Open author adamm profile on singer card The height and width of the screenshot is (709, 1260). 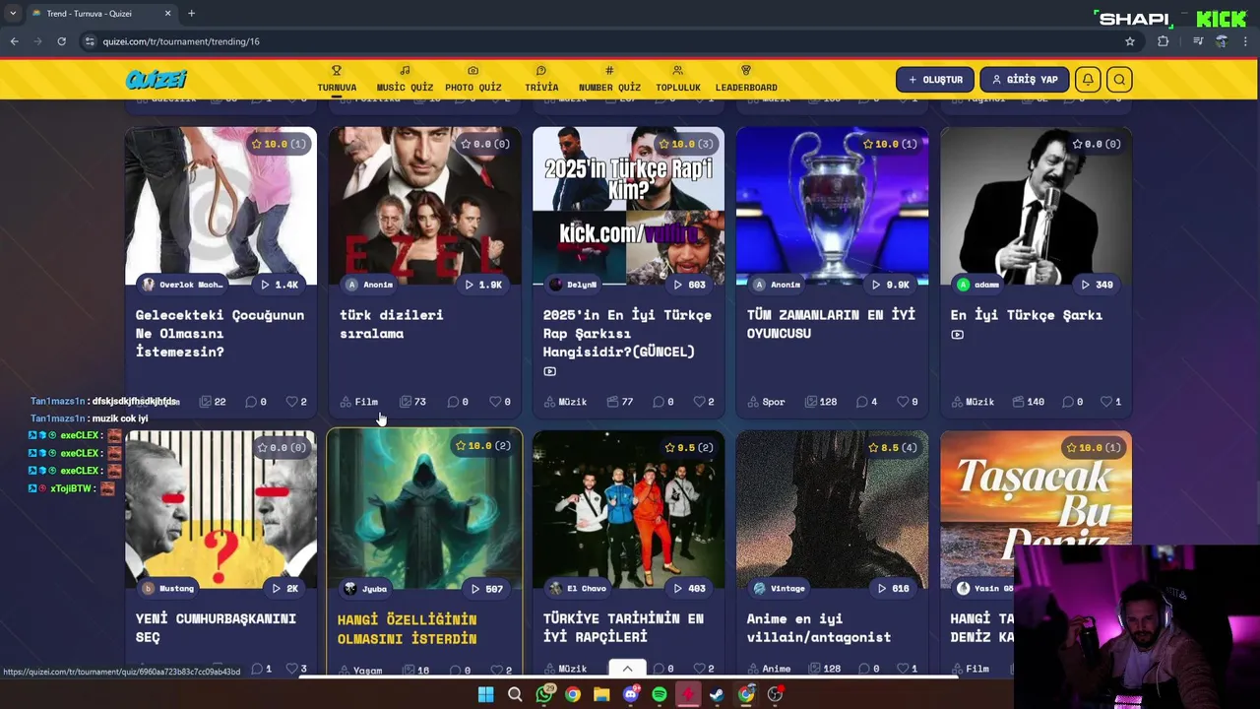coord(977,285)
